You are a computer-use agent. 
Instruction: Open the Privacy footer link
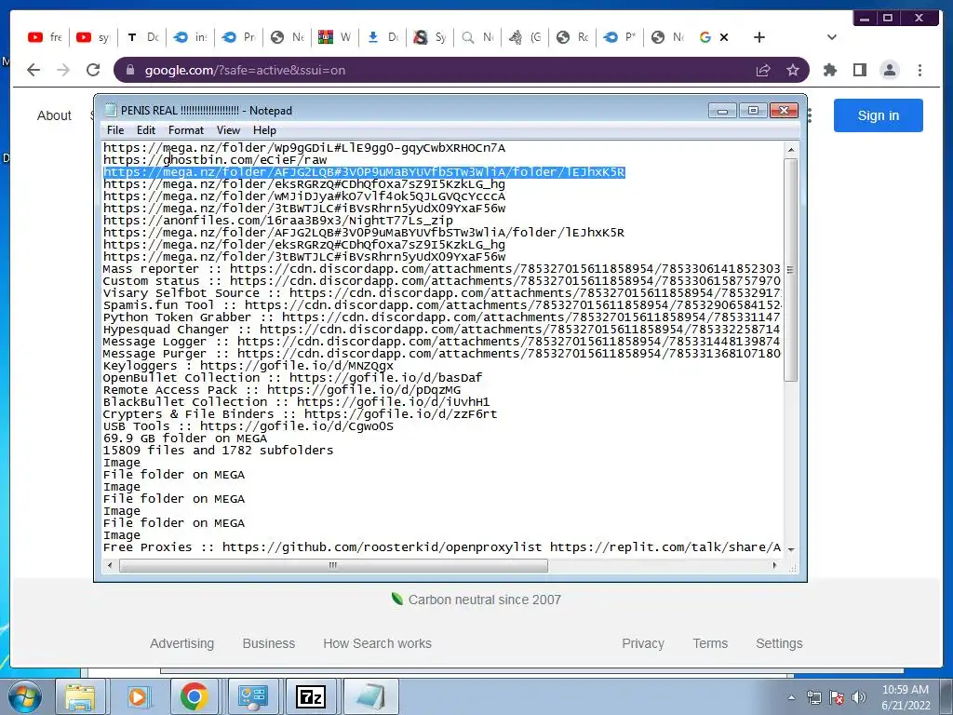point(643,643)
